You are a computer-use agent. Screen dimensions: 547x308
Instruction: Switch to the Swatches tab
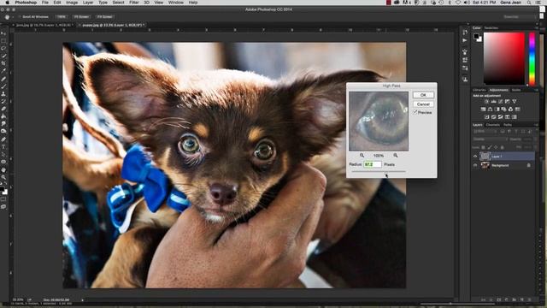point(491,28)
